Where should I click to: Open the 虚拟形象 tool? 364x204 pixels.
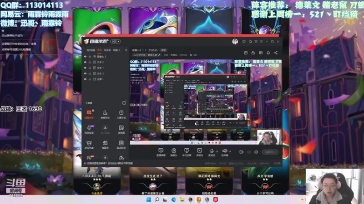pos(89,145)
